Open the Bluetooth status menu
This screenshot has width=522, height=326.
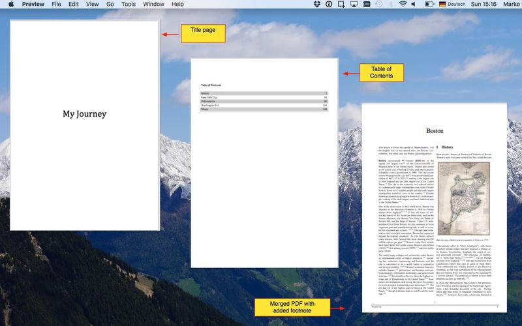coord(391,4)
